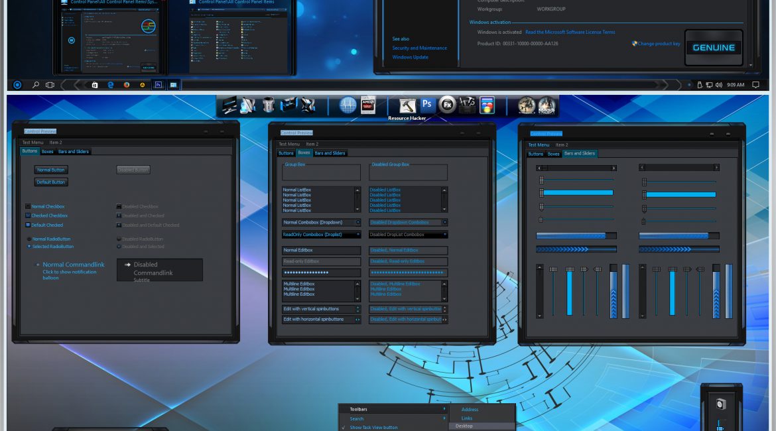Click into the Normal Editbox field

(321, 251)
